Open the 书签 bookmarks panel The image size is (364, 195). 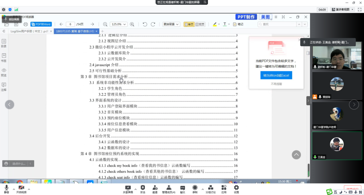pyautogui.click(x=4, y=58)
